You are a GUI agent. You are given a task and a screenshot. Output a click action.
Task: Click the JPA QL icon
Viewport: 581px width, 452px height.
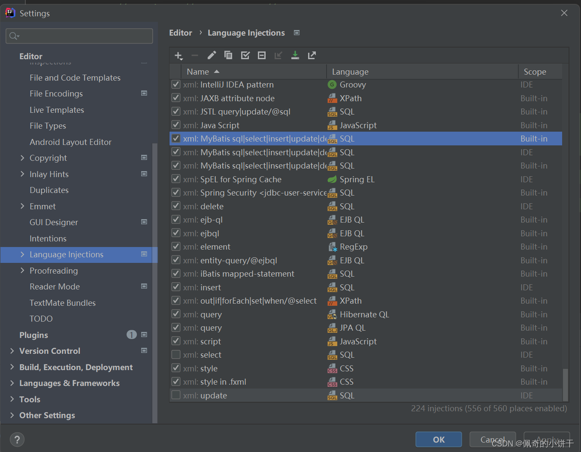(332, 328)
